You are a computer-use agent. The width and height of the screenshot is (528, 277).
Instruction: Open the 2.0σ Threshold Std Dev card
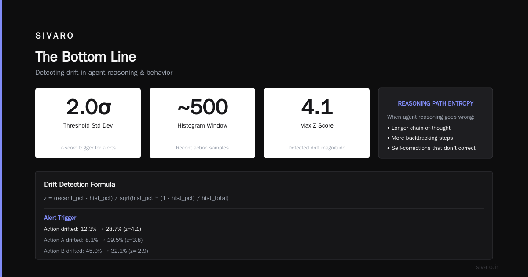pyautogui.click(x=88, y=123)
